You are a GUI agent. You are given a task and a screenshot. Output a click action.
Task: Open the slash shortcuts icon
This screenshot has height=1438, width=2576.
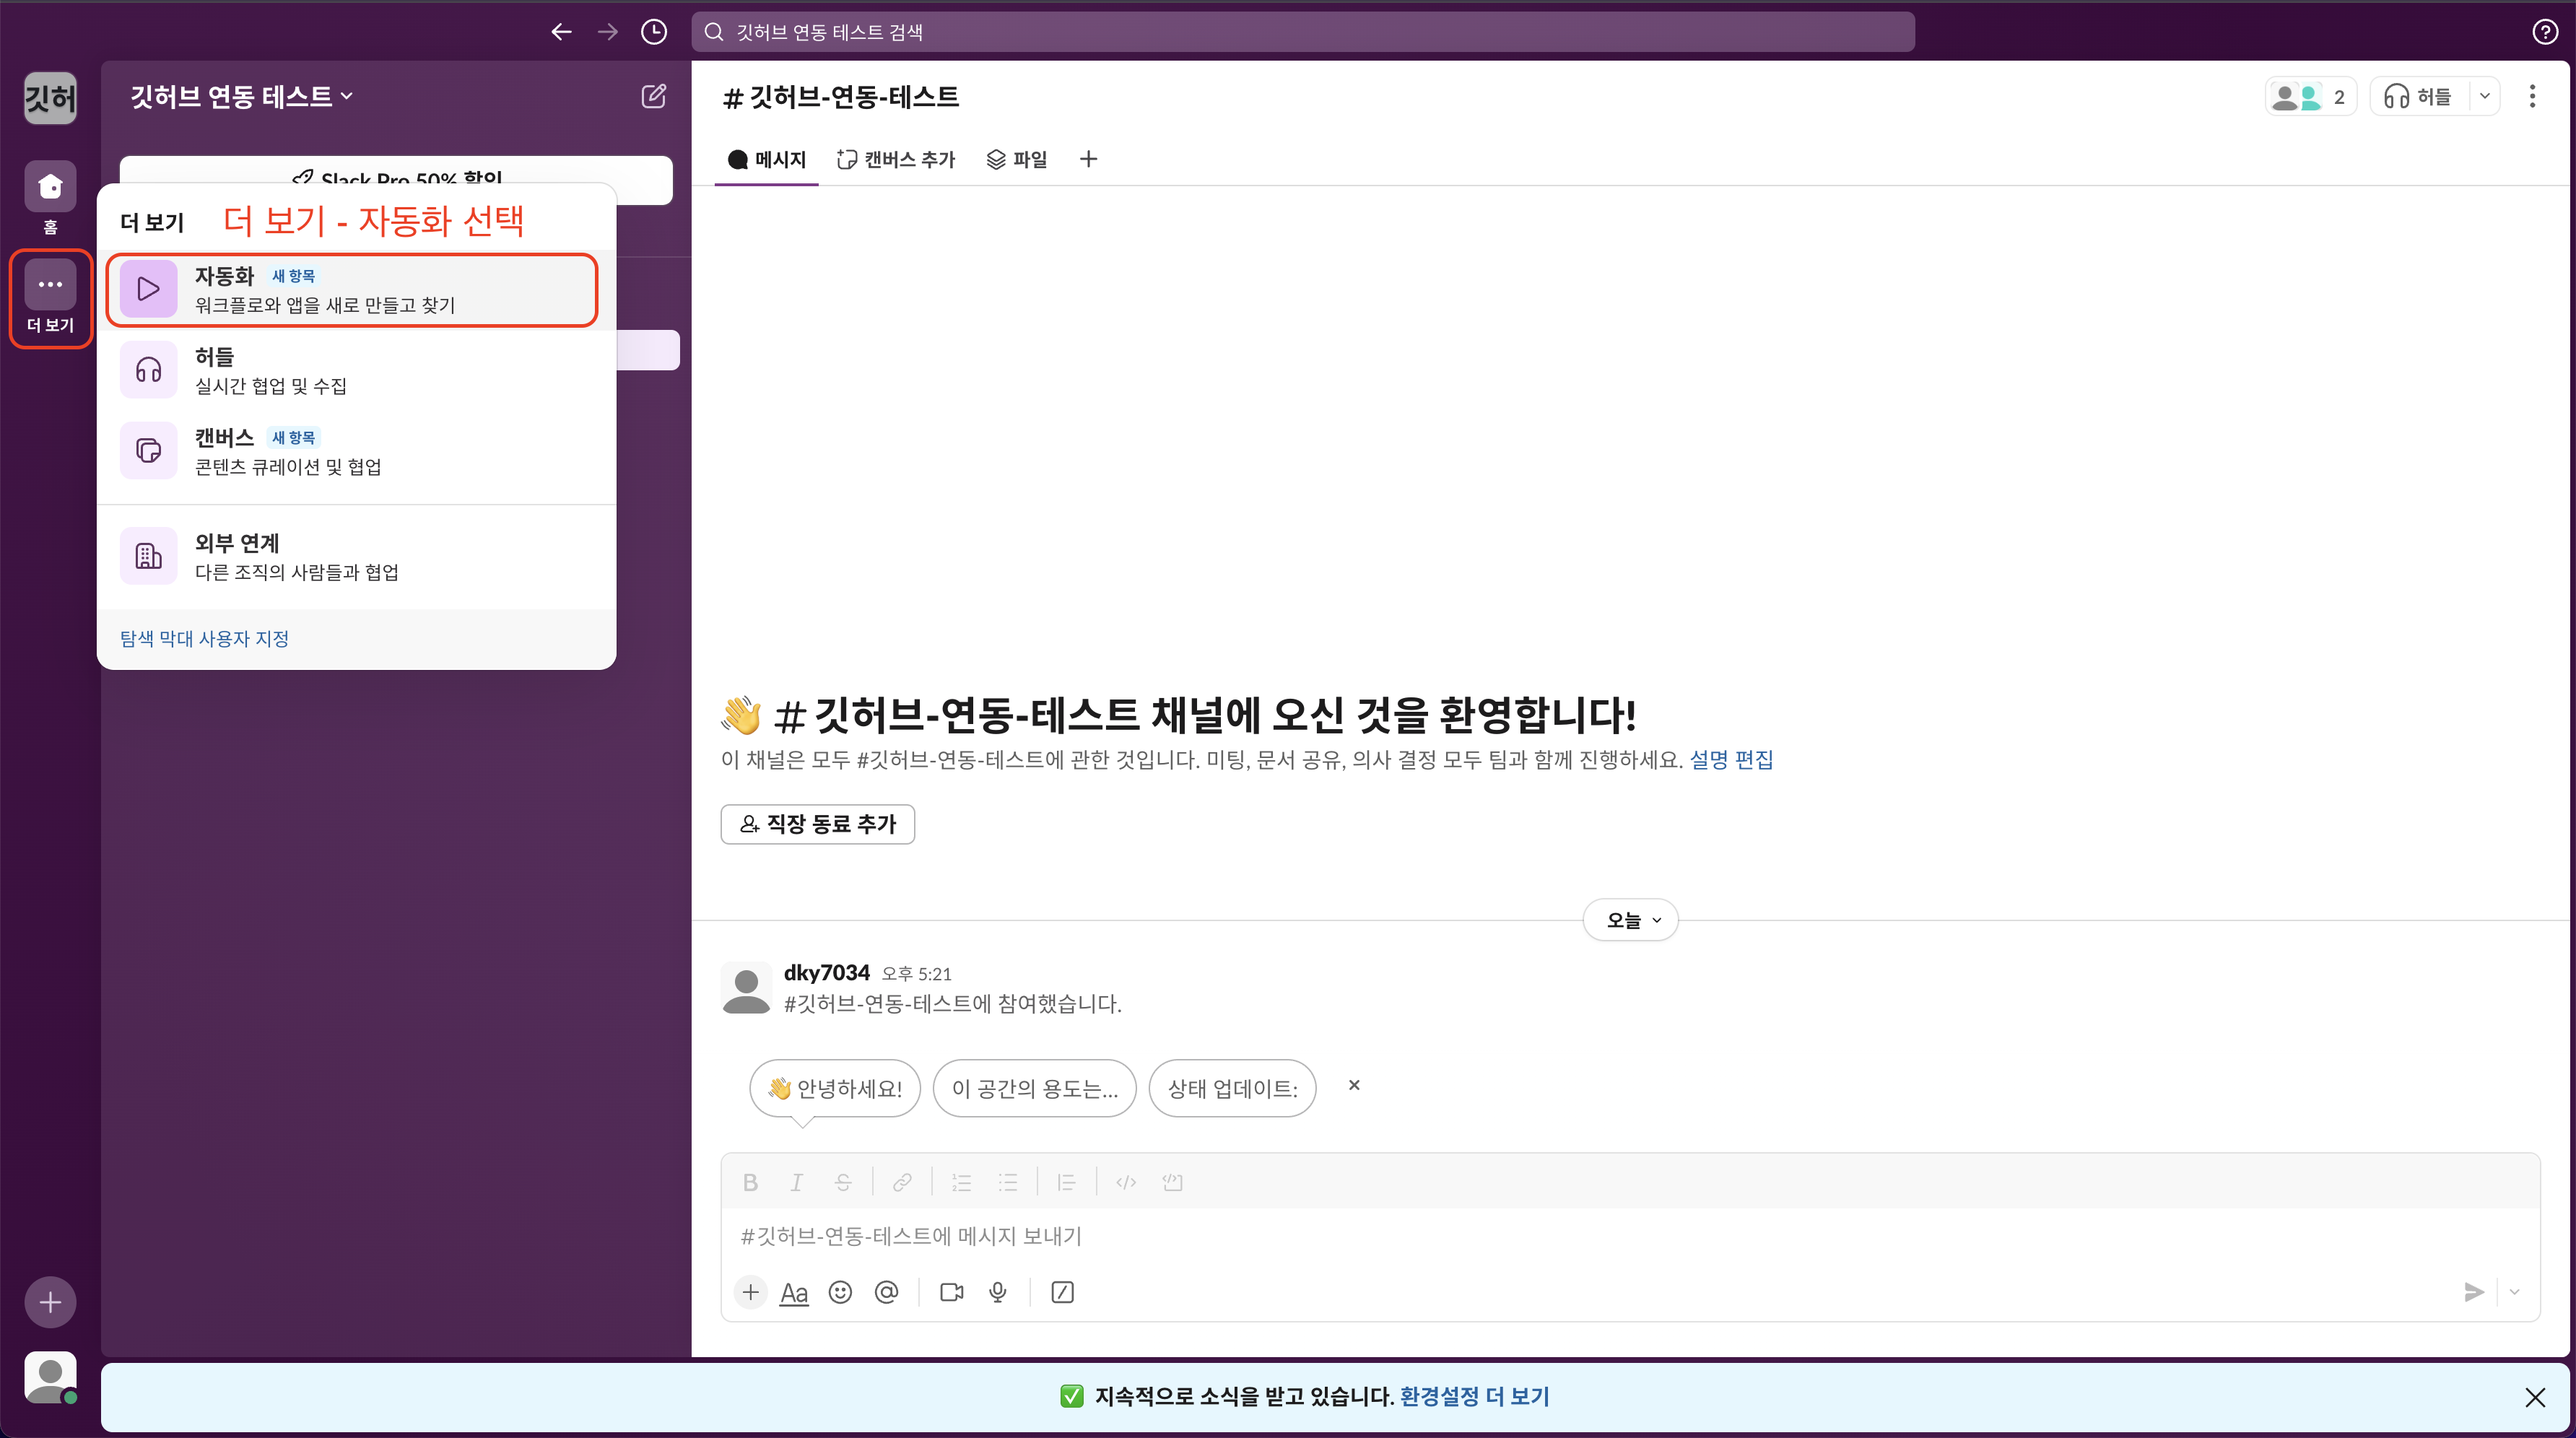pyautogui.click(x=1062, y=1292)
